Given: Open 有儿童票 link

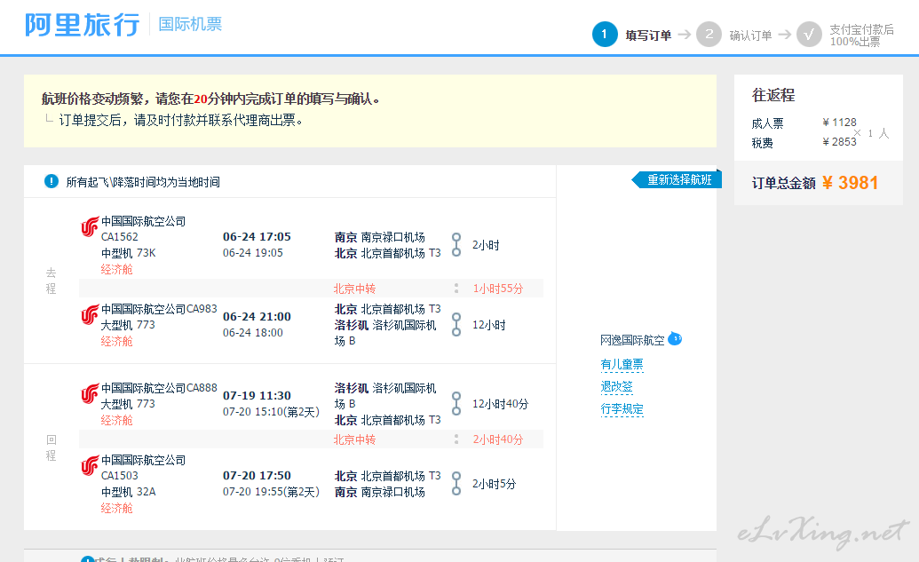Looking at the screenshot, I should tap(622, 365).
